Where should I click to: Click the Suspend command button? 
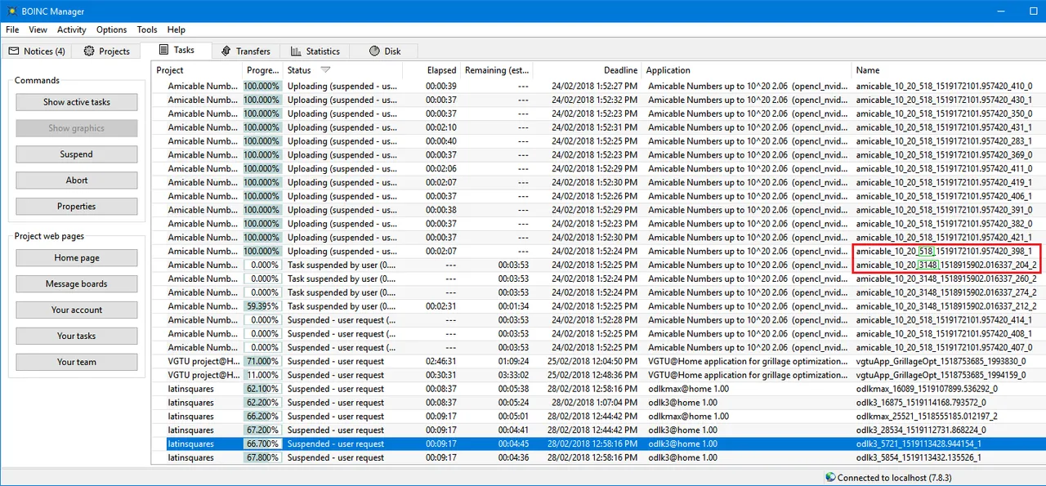(x=77, y=154)
